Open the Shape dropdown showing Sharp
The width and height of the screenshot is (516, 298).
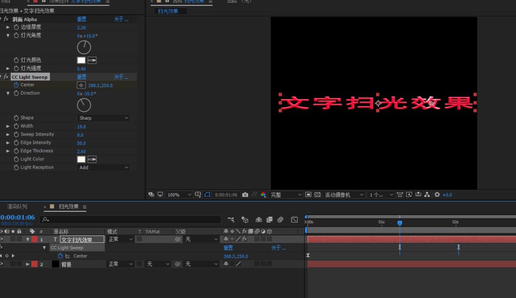point(103,118)
